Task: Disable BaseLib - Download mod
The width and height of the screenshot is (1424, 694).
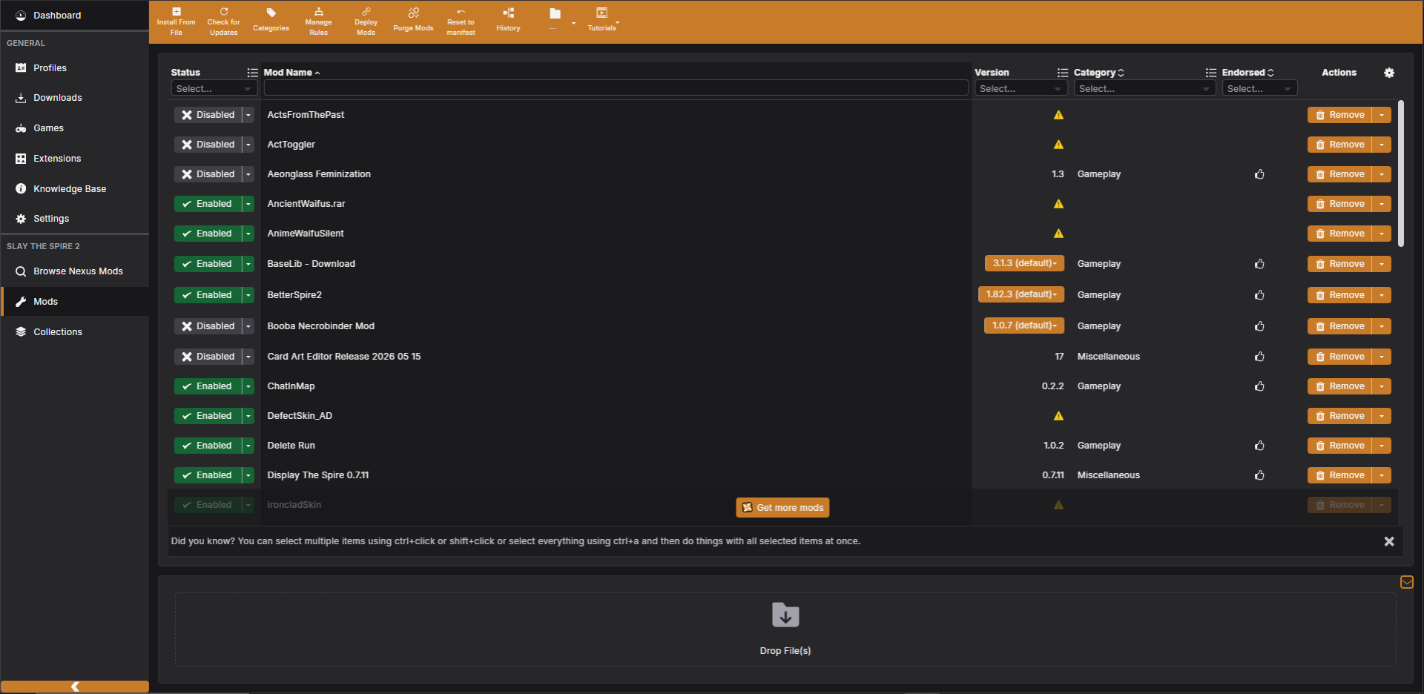Action: [208, 264]
